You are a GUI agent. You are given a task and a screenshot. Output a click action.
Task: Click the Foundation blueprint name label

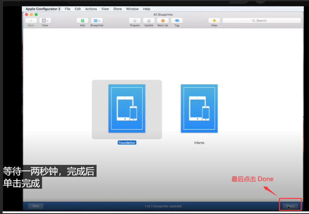coord(127,143)
